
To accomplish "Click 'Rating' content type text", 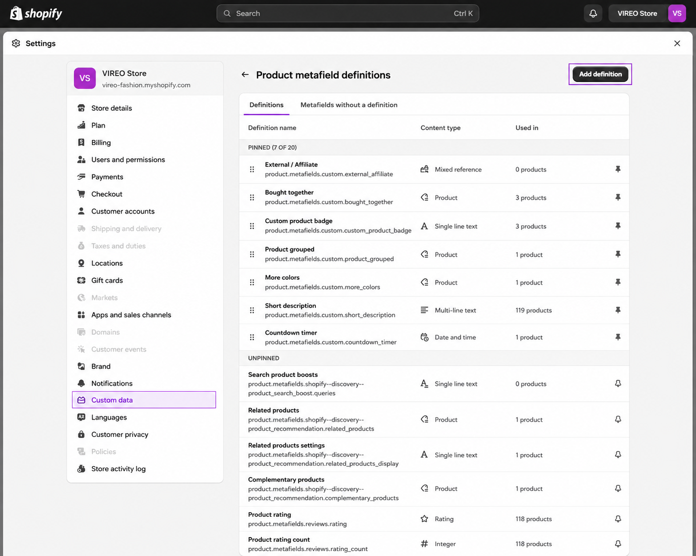I will click(444, 519).
